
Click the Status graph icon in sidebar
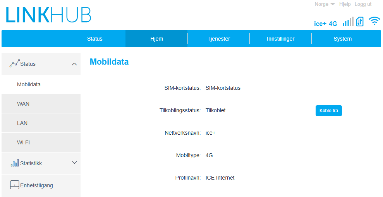[14, 63]
